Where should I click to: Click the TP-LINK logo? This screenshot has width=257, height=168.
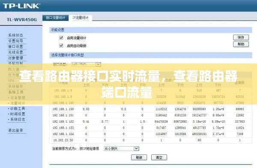[21, 6]
